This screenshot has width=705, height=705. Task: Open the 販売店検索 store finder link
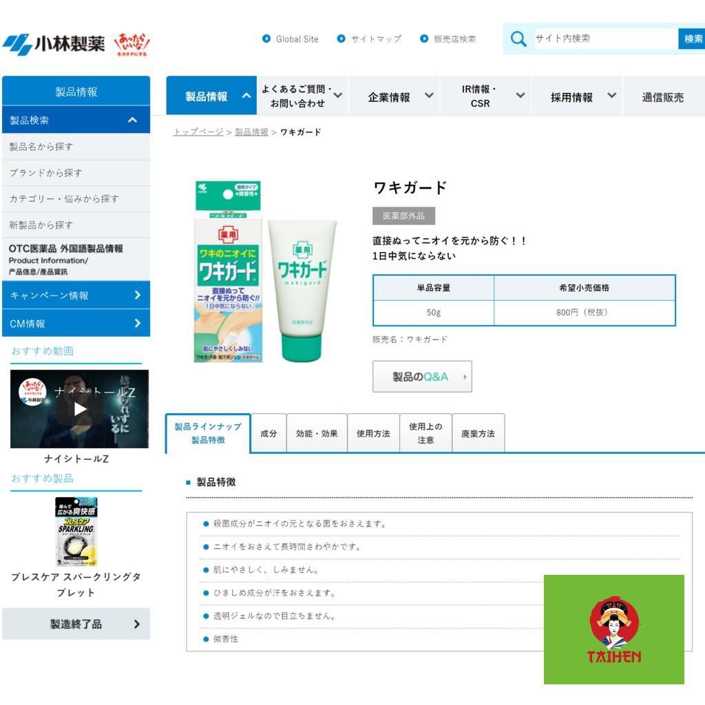coord(454,39)
